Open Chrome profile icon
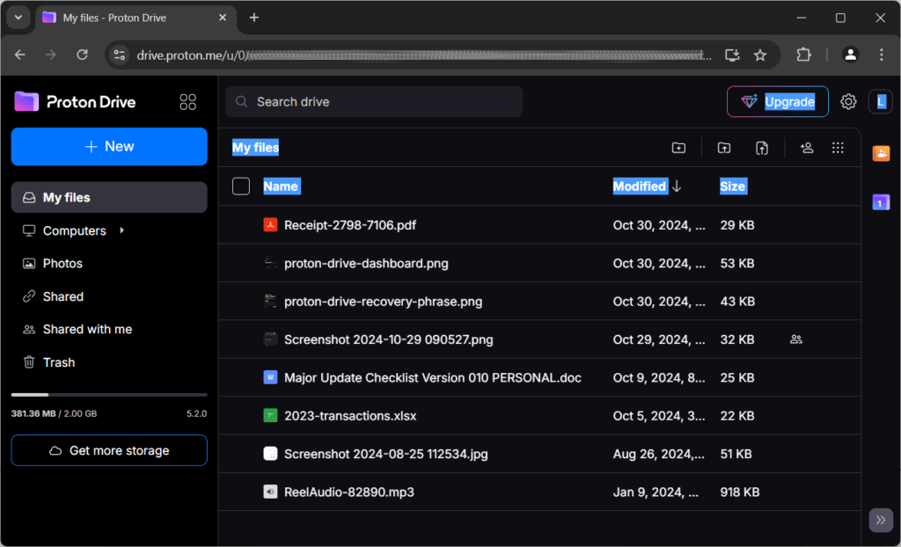 pos(850,55)
